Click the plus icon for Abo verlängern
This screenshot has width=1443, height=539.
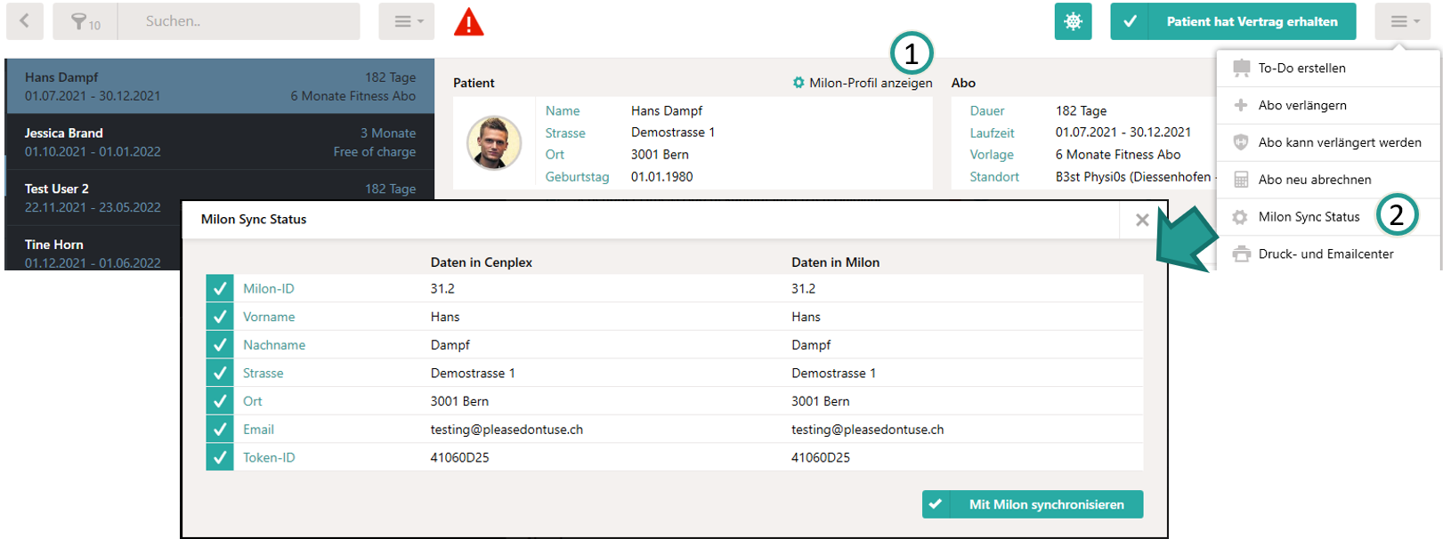click(1241, 106)
